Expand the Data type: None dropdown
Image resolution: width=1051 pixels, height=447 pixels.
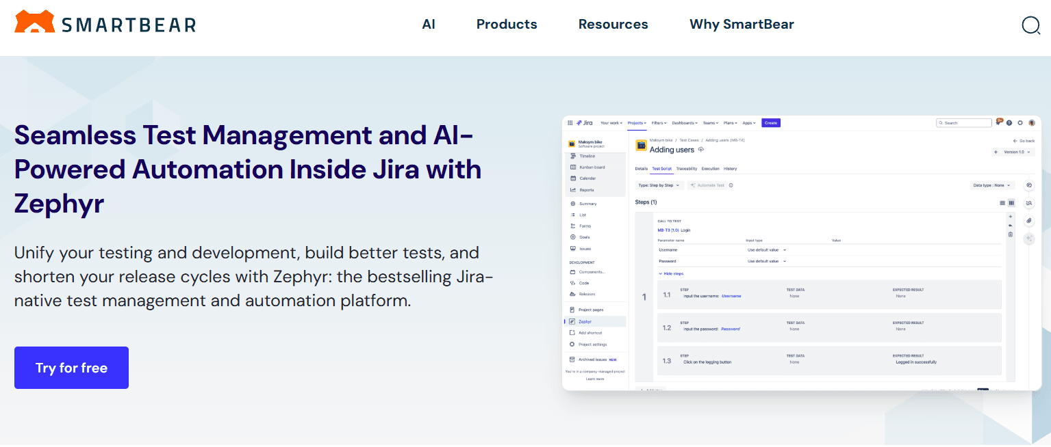point(992,185)
